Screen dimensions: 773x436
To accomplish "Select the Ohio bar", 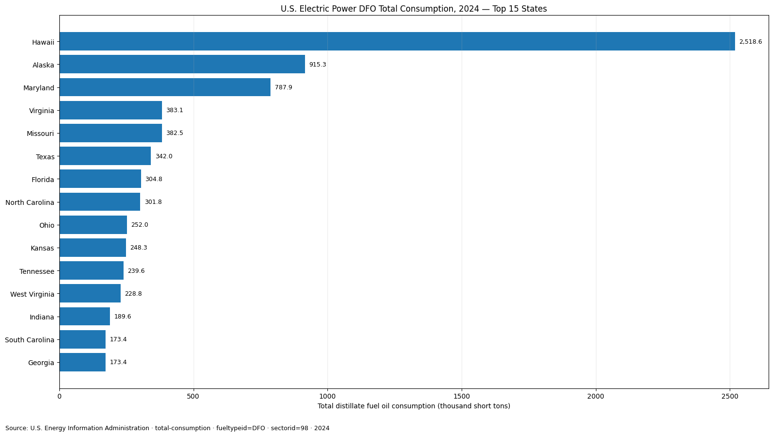I will (x=93, y=225).
